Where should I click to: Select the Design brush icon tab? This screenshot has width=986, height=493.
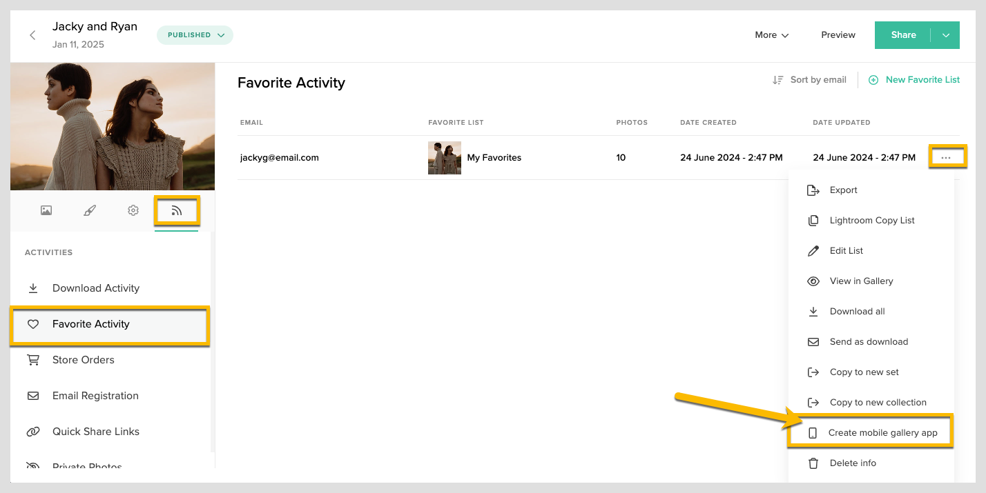(x=89, y=210)
